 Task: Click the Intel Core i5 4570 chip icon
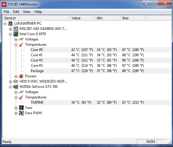(x=16, y=34)
